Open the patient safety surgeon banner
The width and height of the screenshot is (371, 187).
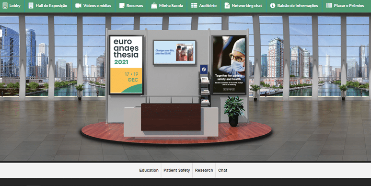229,65
